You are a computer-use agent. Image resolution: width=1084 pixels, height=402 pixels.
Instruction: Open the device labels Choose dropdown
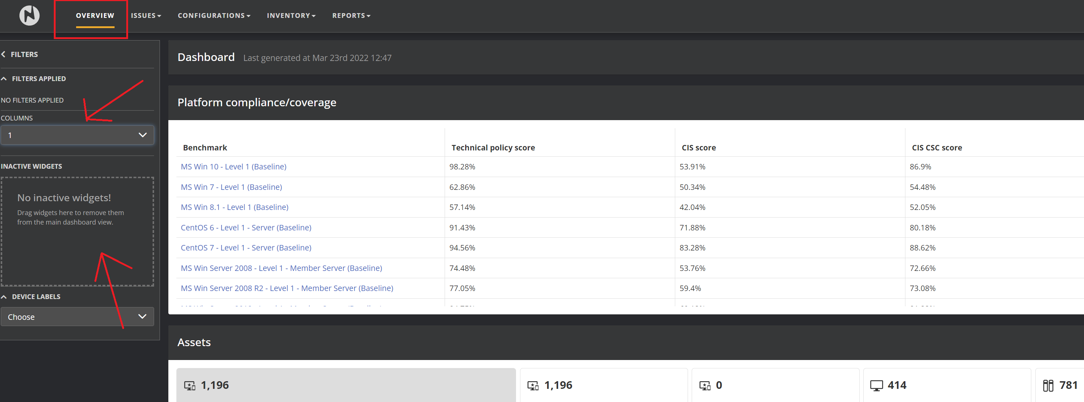77,317
